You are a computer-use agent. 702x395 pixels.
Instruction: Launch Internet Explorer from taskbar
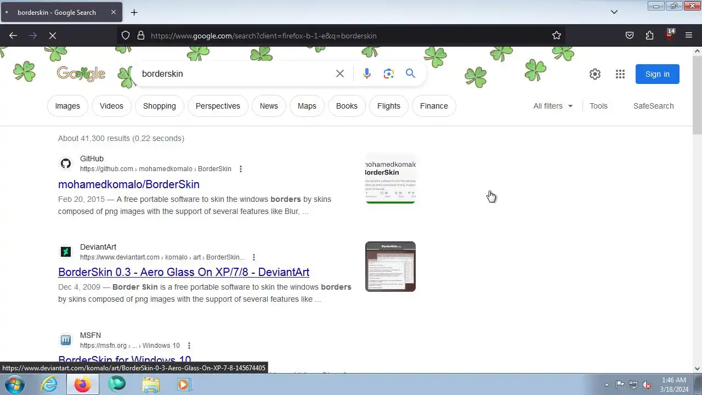[49, 385]
